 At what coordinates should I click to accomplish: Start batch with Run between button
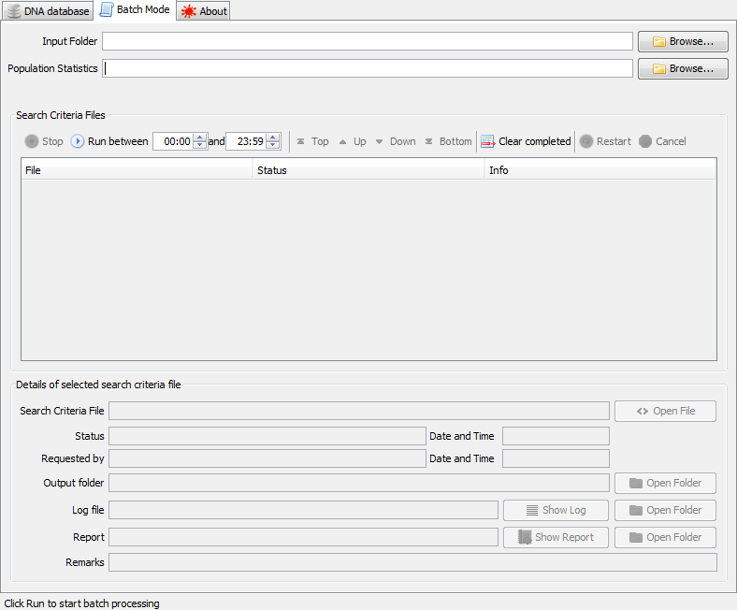(x=109, y=141)
